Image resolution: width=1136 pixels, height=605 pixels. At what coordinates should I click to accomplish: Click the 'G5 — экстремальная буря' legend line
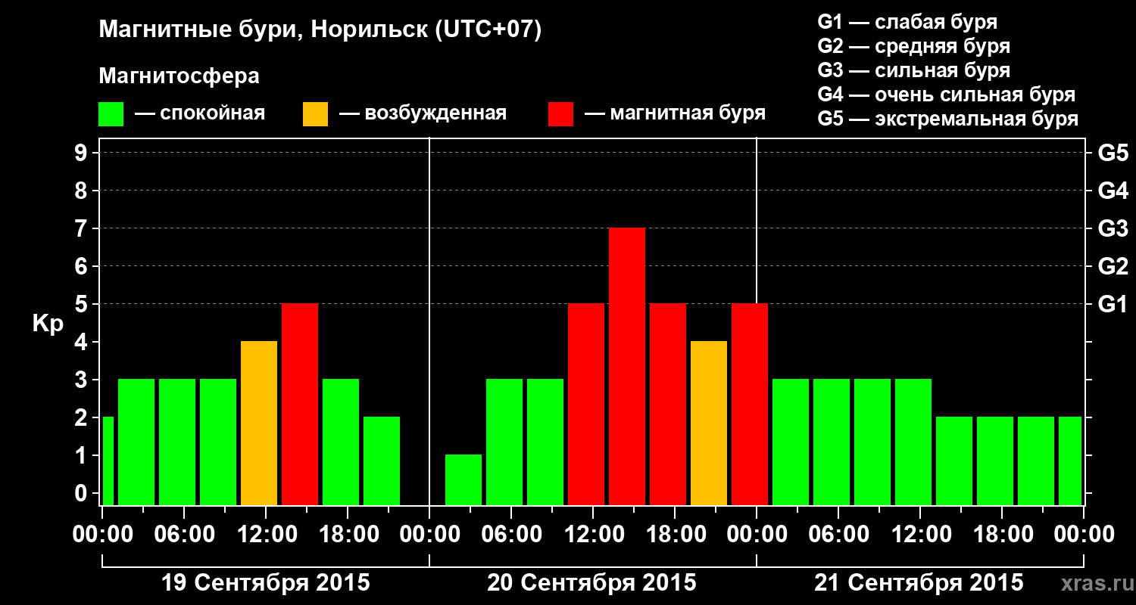[948, 119]
